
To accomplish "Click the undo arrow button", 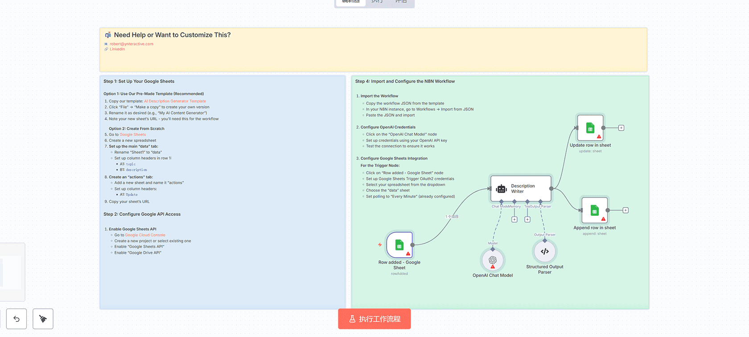I will pyautogui.click(x=16, y=319).
